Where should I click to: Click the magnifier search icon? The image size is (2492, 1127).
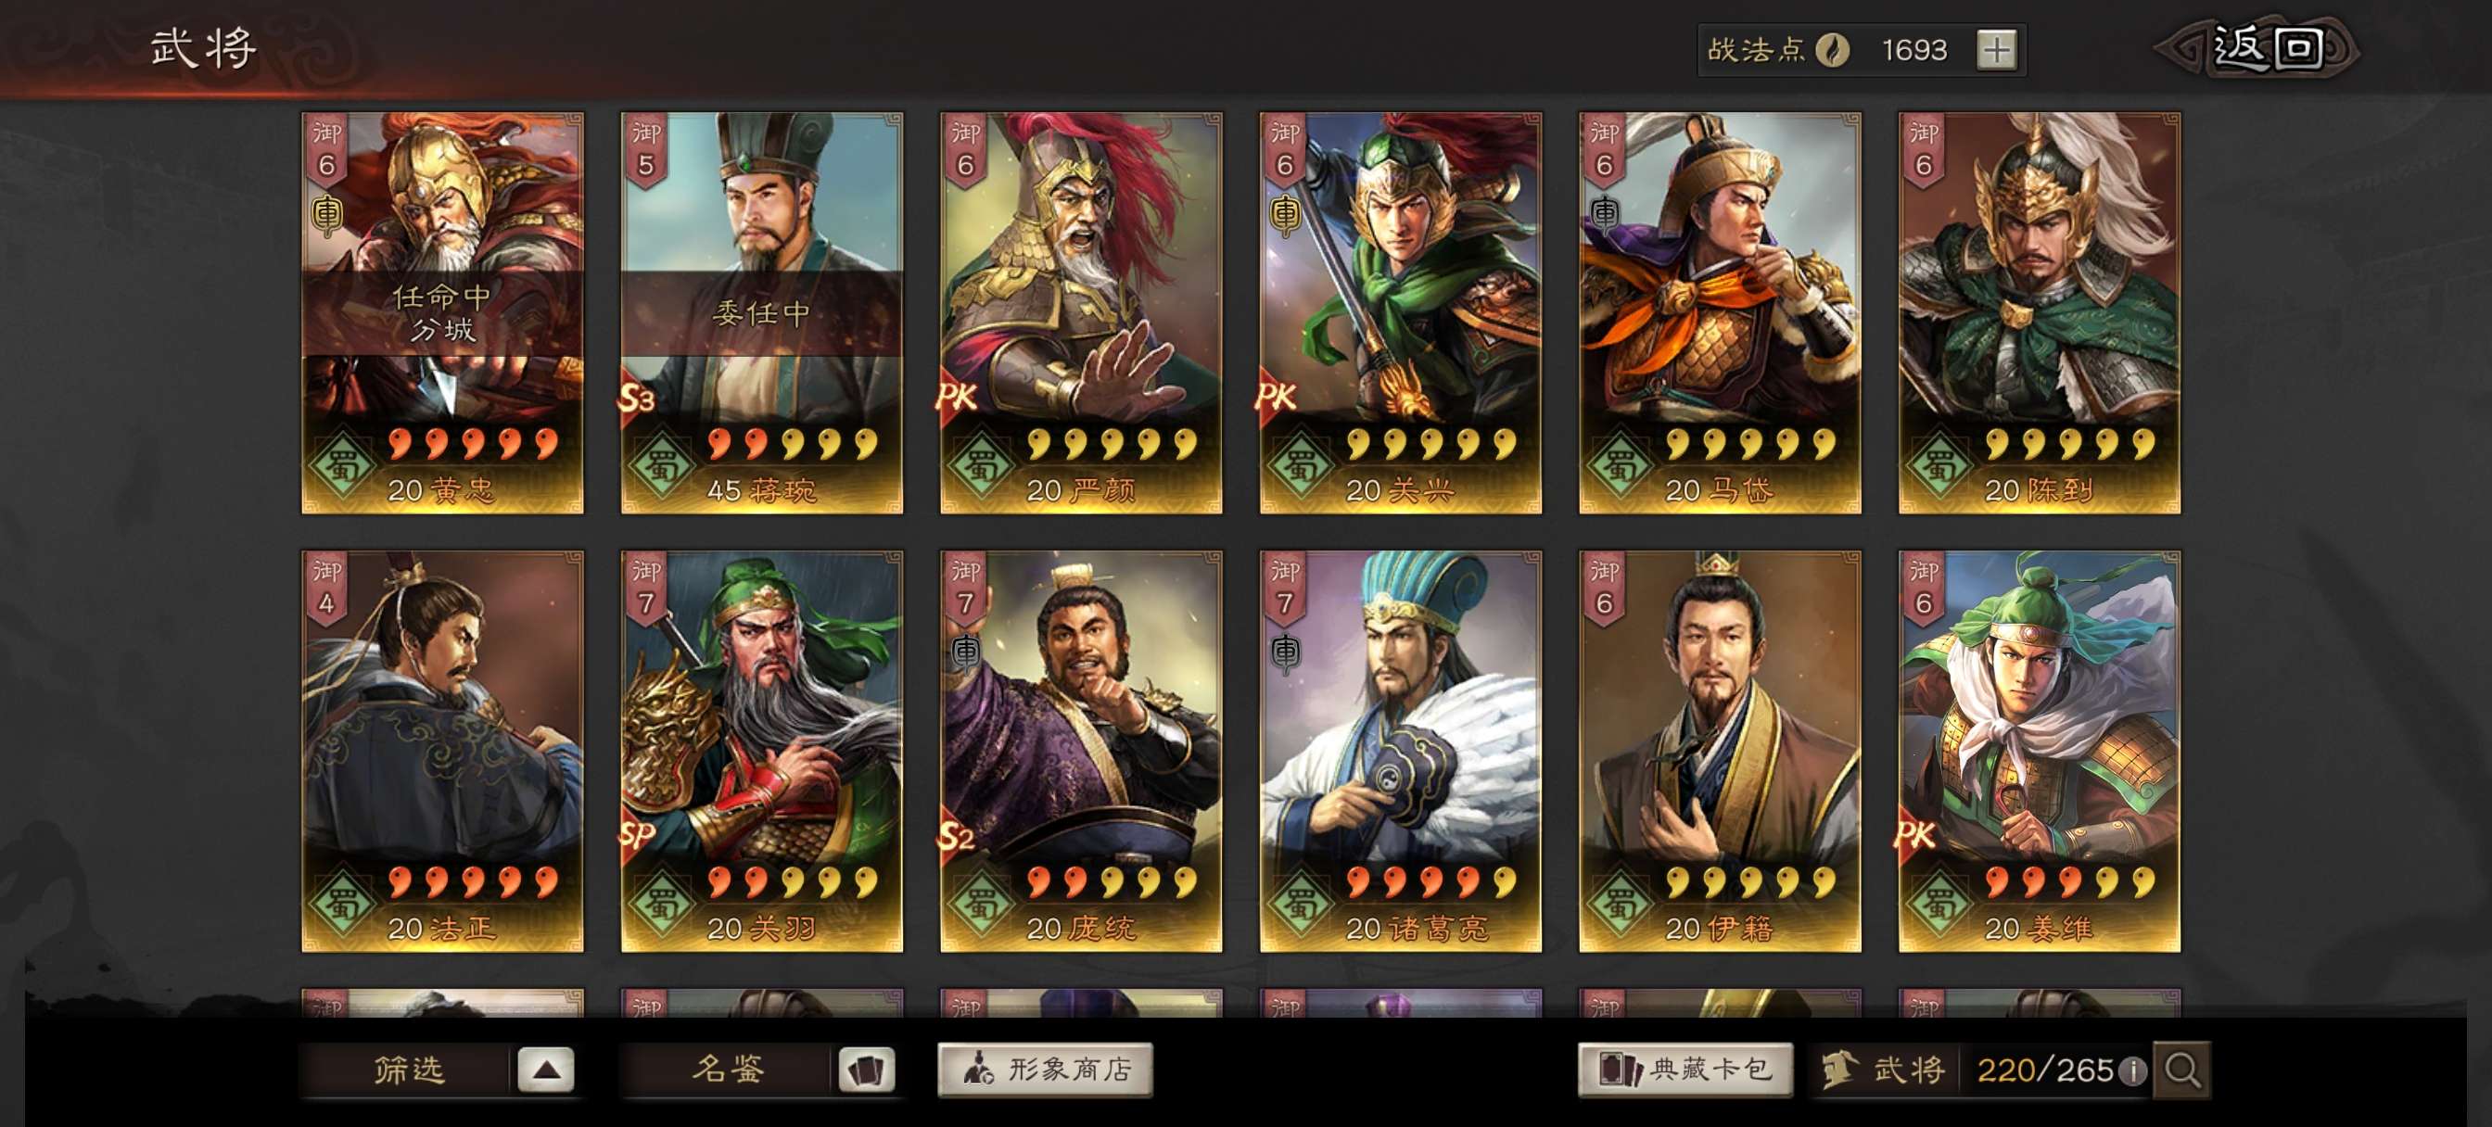2182,1070
